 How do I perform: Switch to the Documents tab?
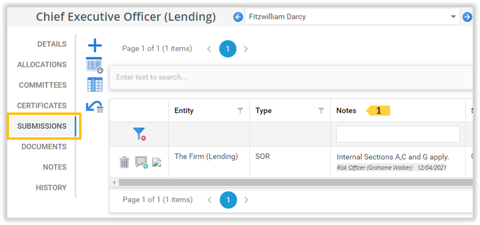click(44, 147)
